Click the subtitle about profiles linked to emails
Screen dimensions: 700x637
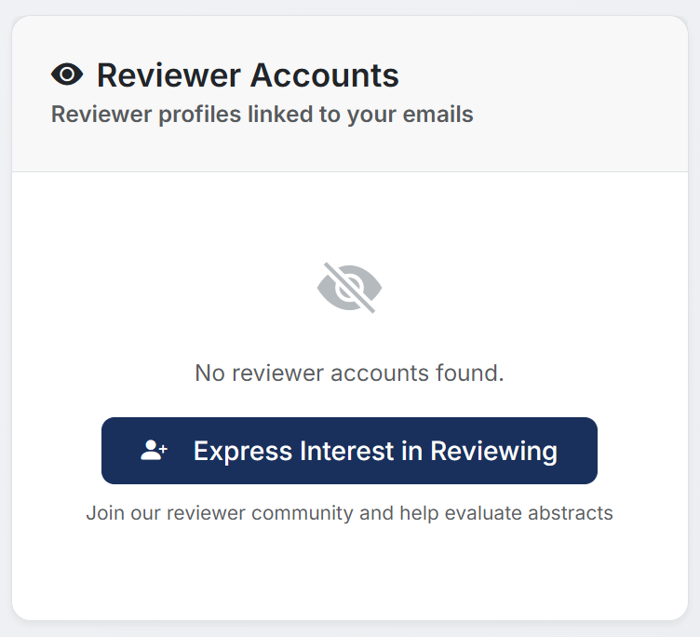pos(262,115)
